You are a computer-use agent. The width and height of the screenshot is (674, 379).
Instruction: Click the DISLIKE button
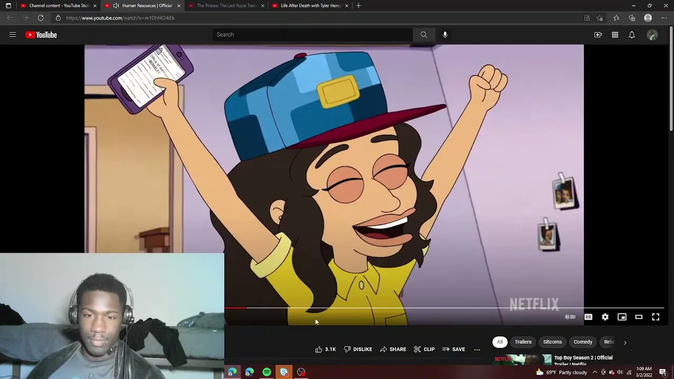click(358, 350)
